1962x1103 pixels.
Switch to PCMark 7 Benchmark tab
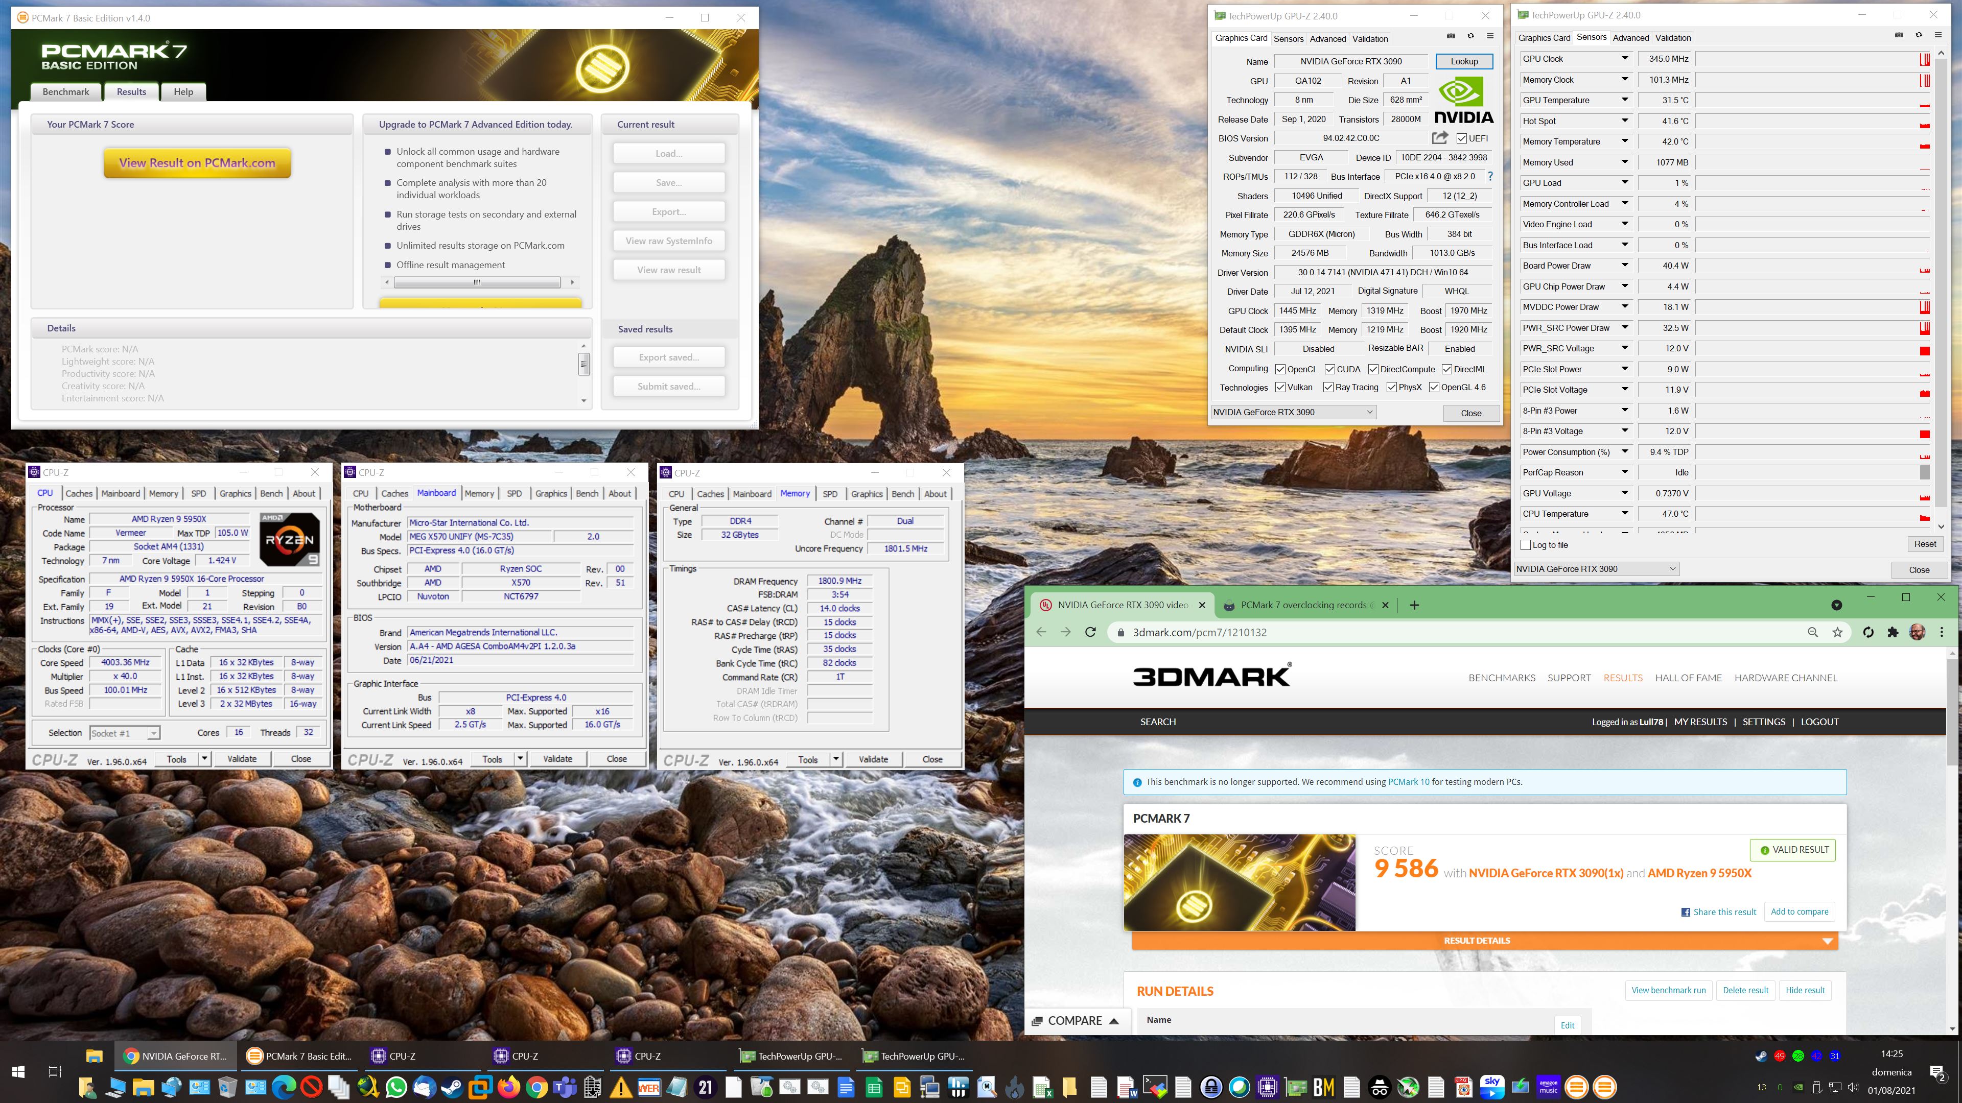(65, 91)
